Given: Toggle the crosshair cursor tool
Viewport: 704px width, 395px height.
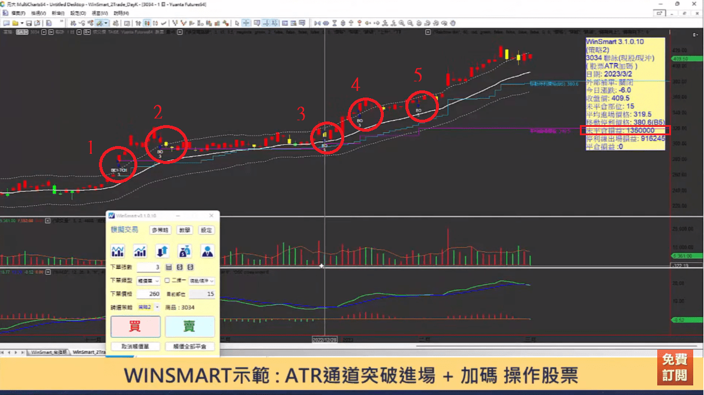Looking at the screenshot, I should (x=246, y=23).
